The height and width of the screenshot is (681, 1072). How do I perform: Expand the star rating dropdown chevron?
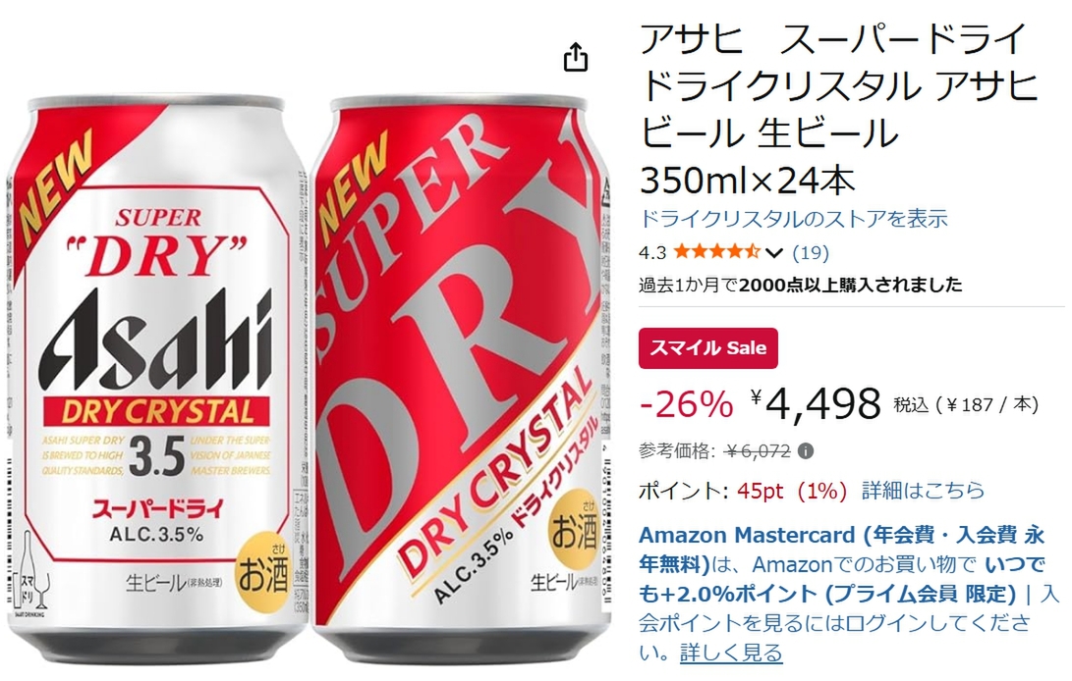point(773,253)
